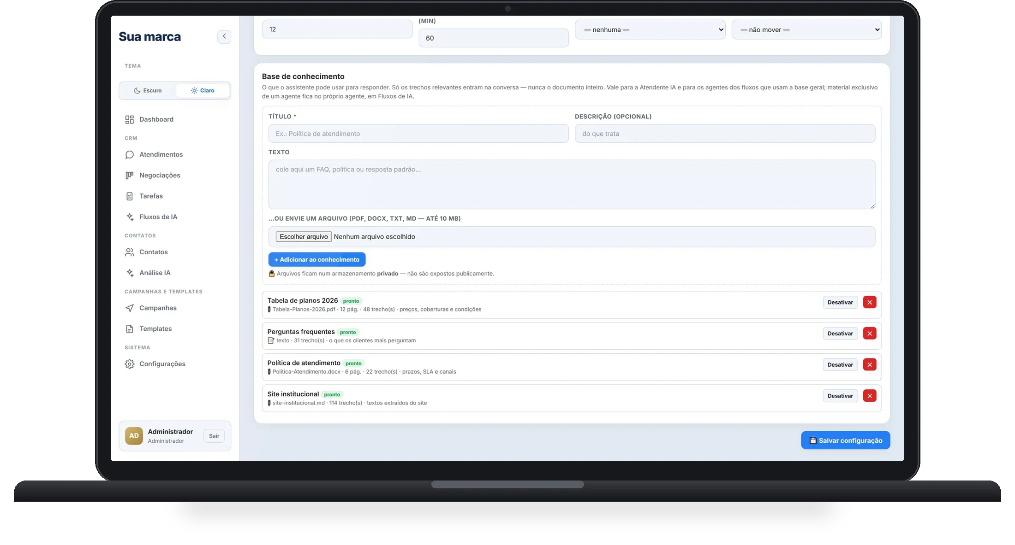1015x545 pixels.
Task: Deactivate Perguntas frequentes entry
Action: point(840,334)
